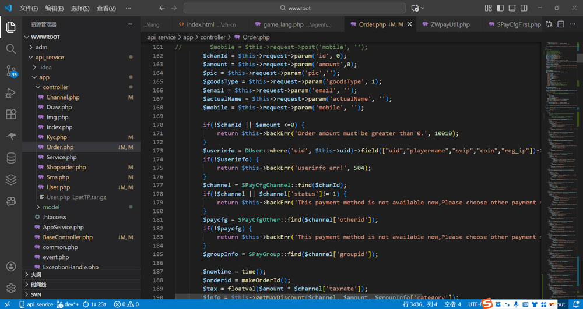The height and width of the screenshot is (309, 583).
Task: Open the Run and Debug view
Action: tap(10, 93)
